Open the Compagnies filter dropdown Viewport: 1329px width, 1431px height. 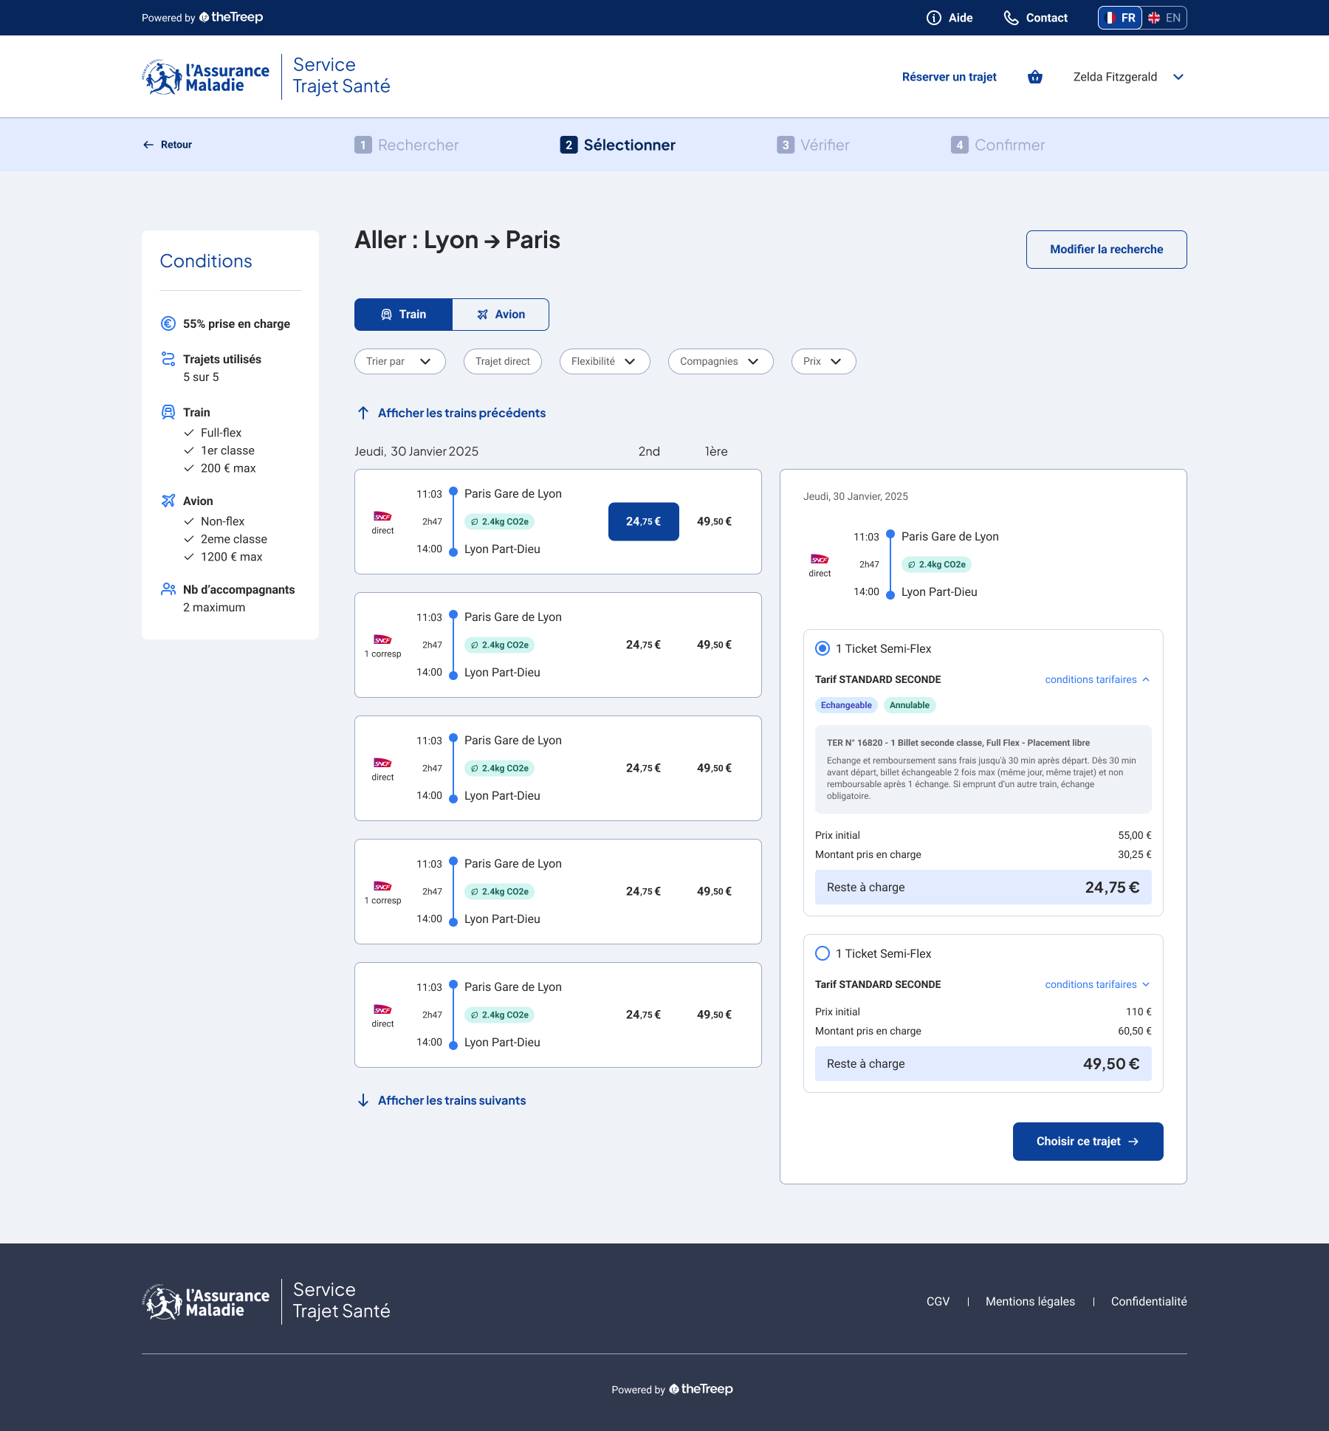[721, 361]
